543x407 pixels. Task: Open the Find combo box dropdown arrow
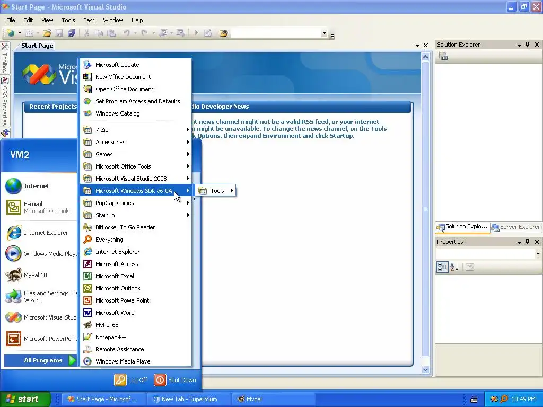[x=324, y=33]
